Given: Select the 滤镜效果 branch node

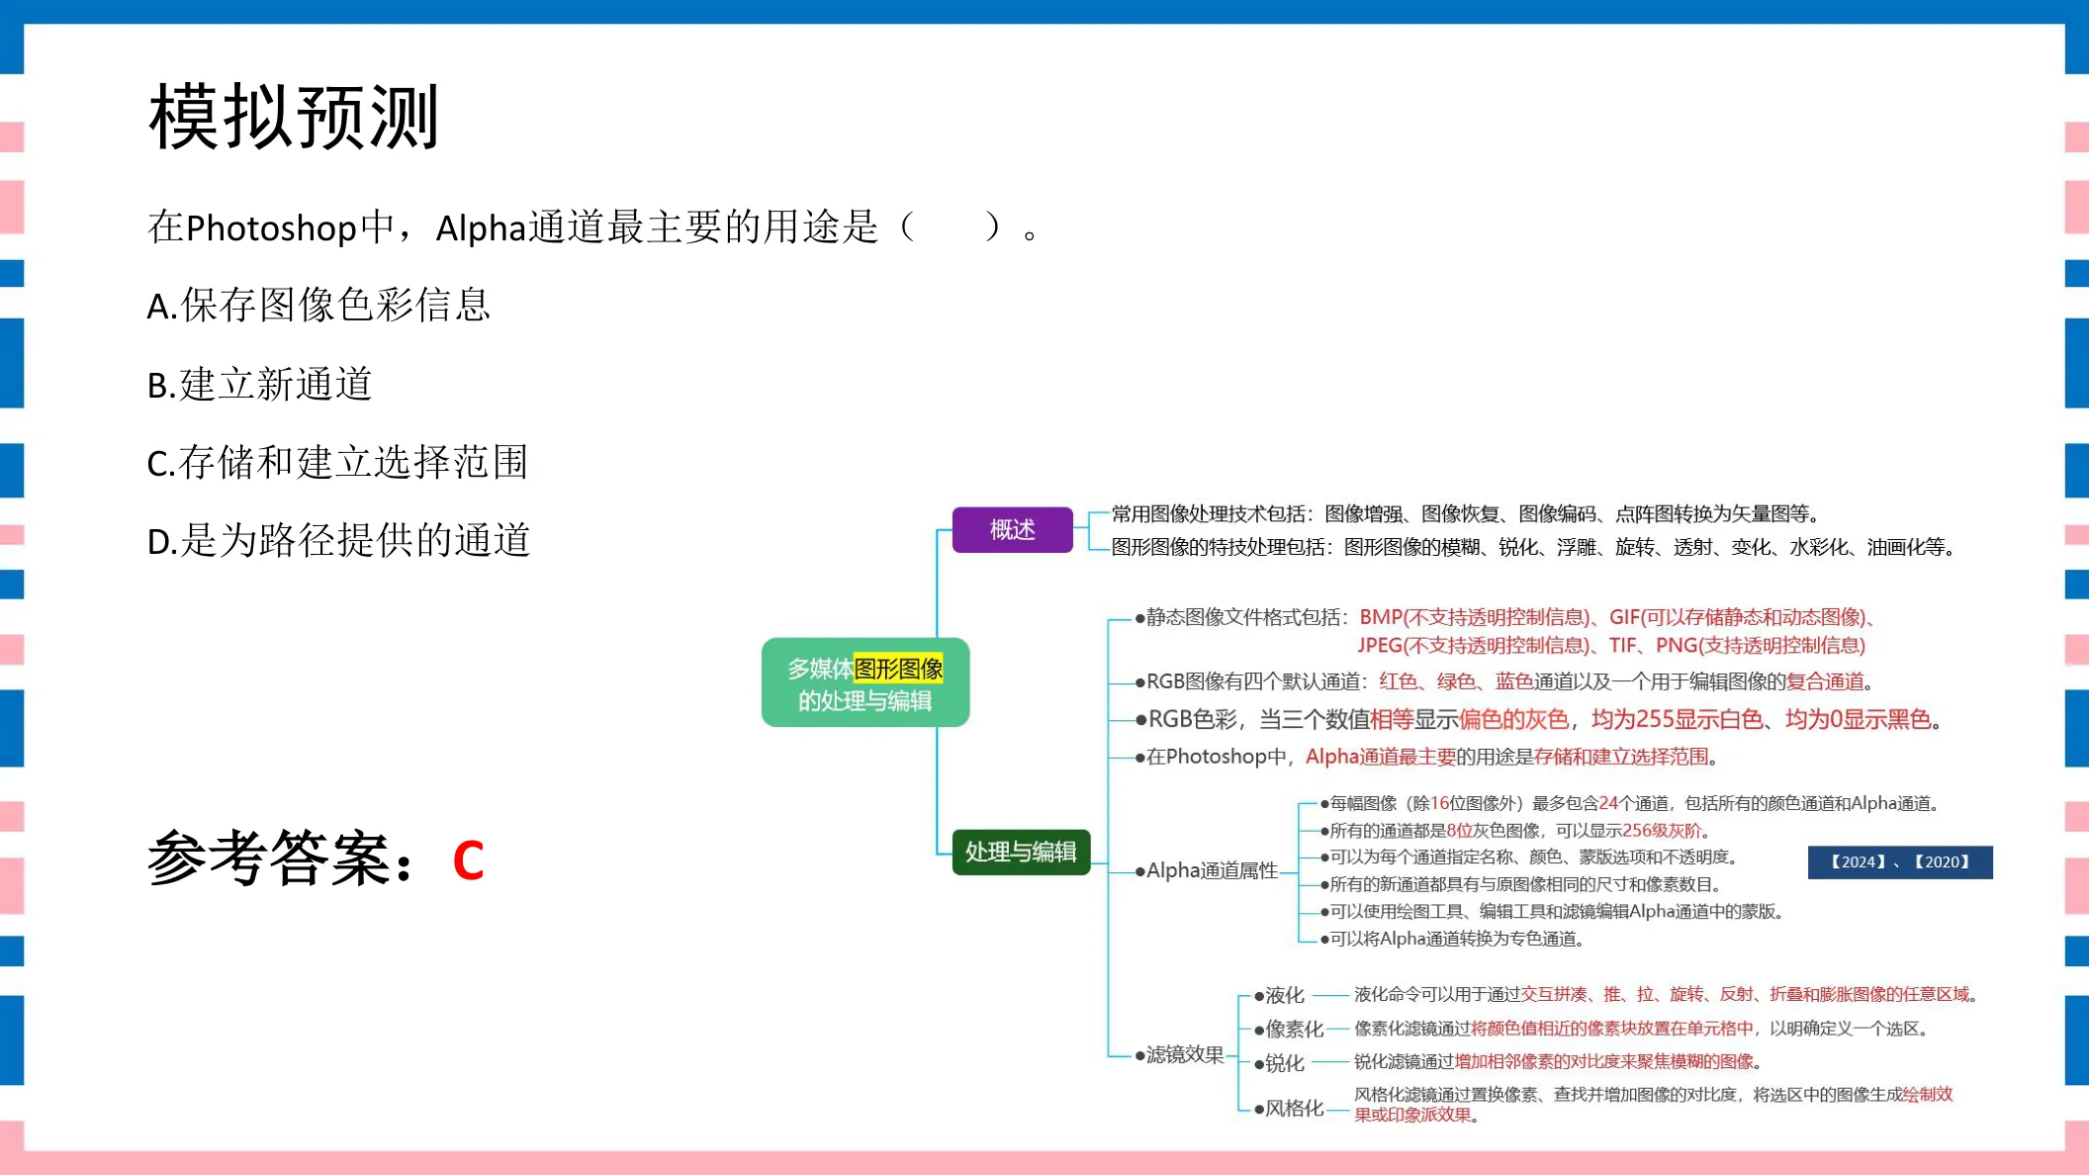Looking at the screenshot, I should tap(1180, 1054).
